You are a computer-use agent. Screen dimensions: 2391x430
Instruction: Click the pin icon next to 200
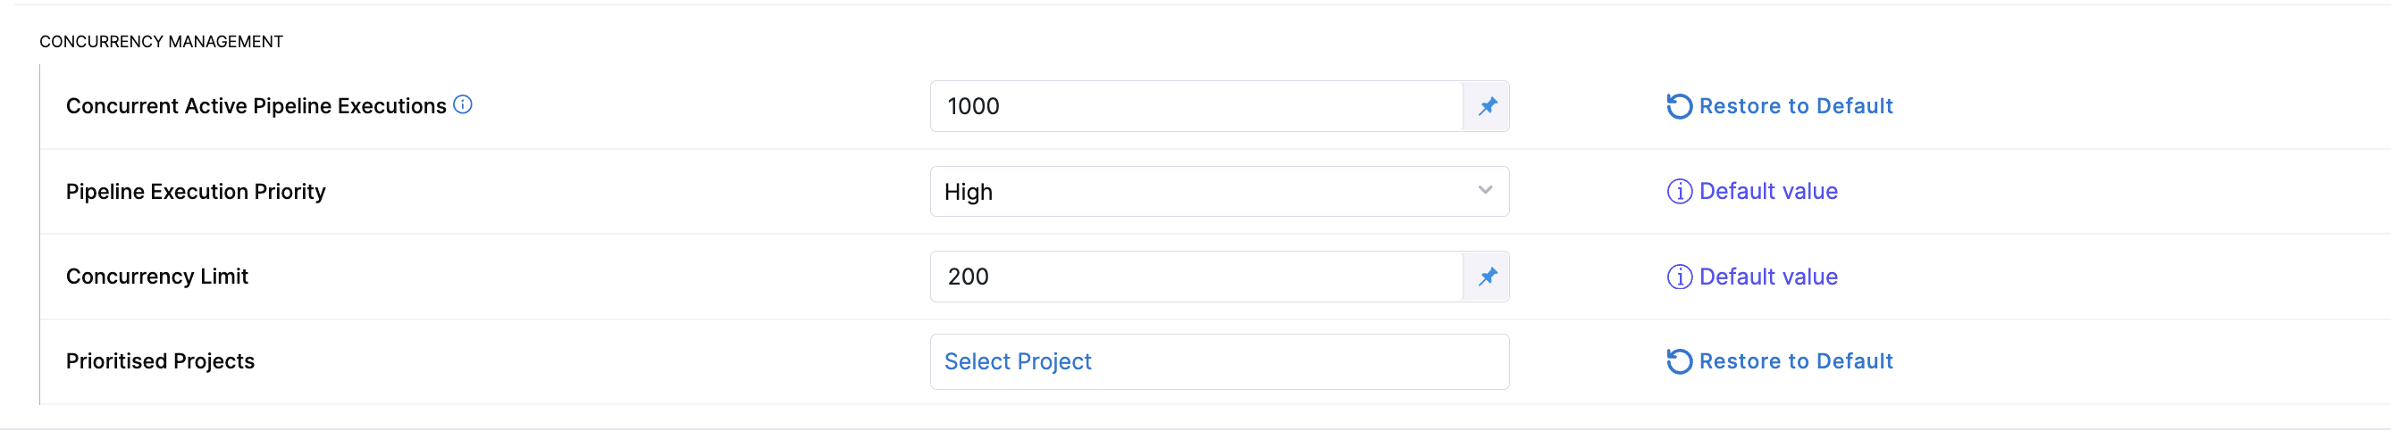[1487, 277]
